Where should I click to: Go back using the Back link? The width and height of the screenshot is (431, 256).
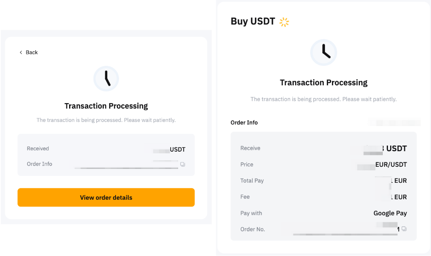coord(31,52)
